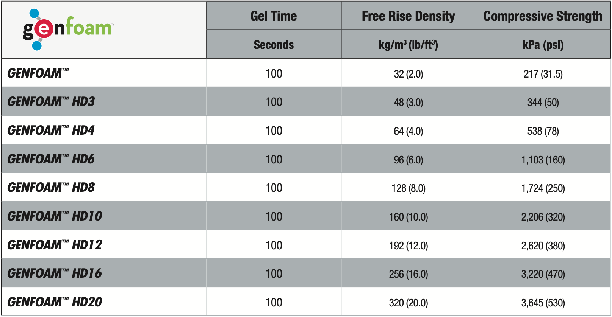Select the GENFOAM HD3 row label

coord(51,101)
